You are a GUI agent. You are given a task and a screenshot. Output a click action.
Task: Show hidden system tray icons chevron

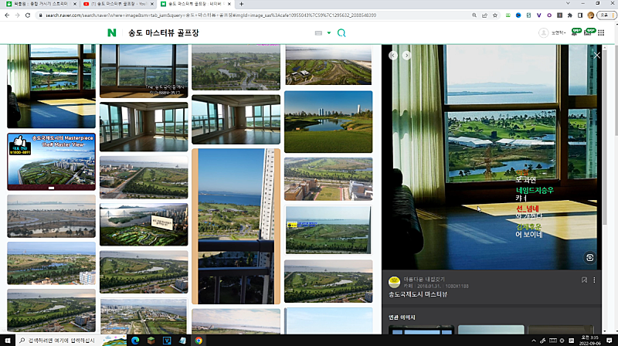534,341
